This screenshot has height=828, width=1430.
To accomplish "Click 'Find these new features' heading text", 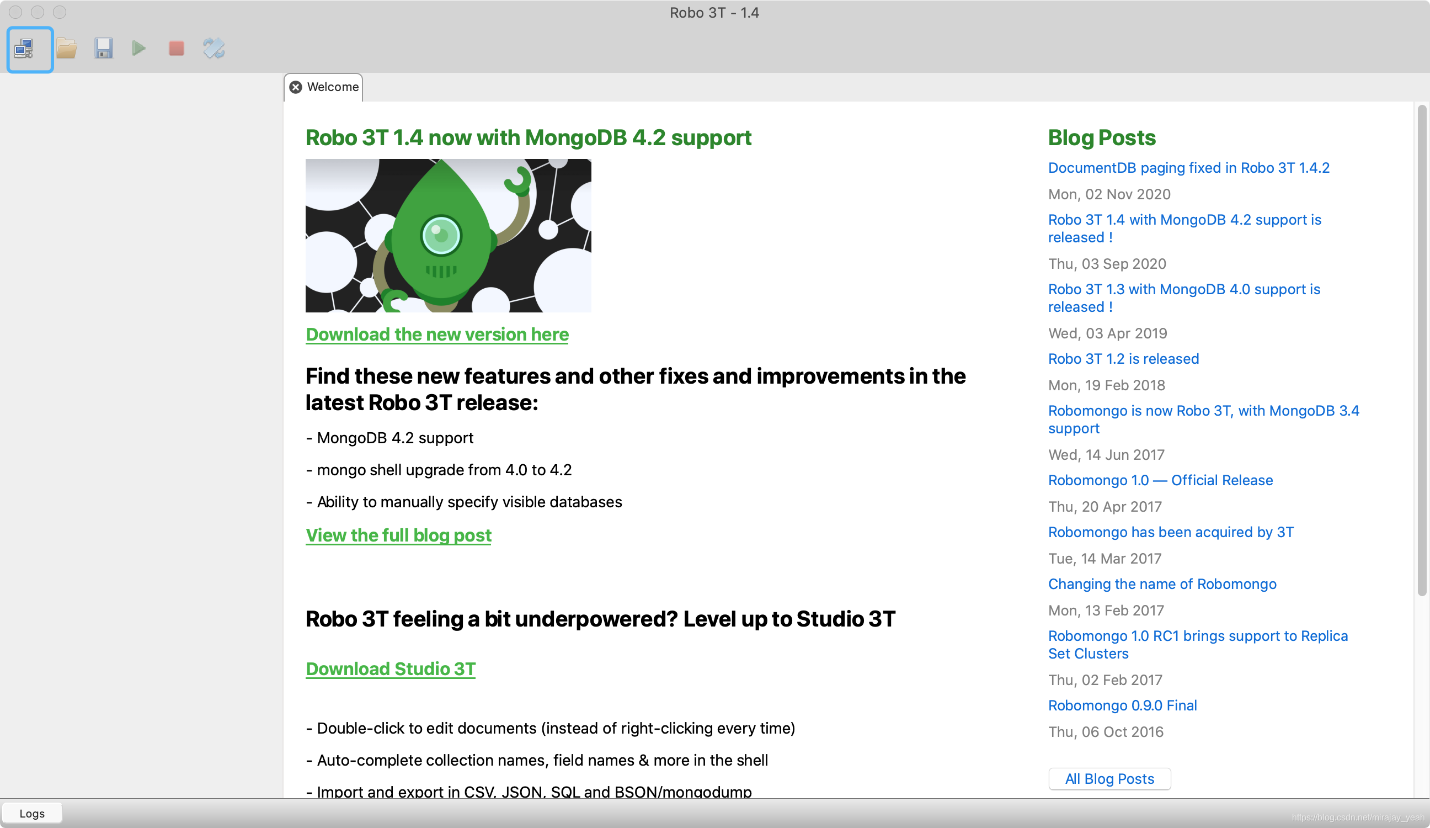I will coord(636,390).
